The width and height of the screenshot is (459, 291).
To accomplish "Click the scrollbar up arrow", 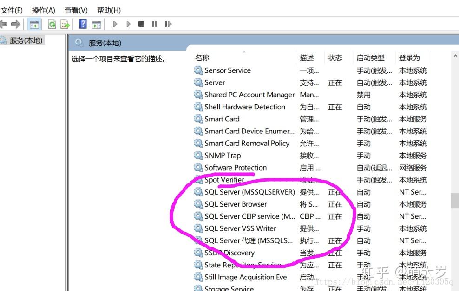I will click(454, 55).
